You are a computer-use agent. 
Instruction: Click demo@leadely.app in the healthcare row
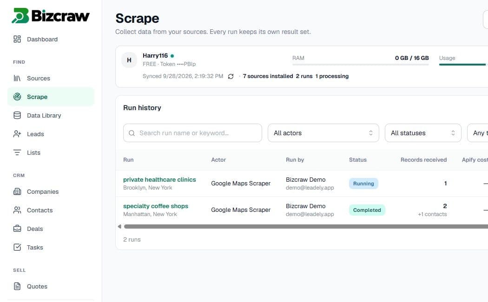click(310, 188)
